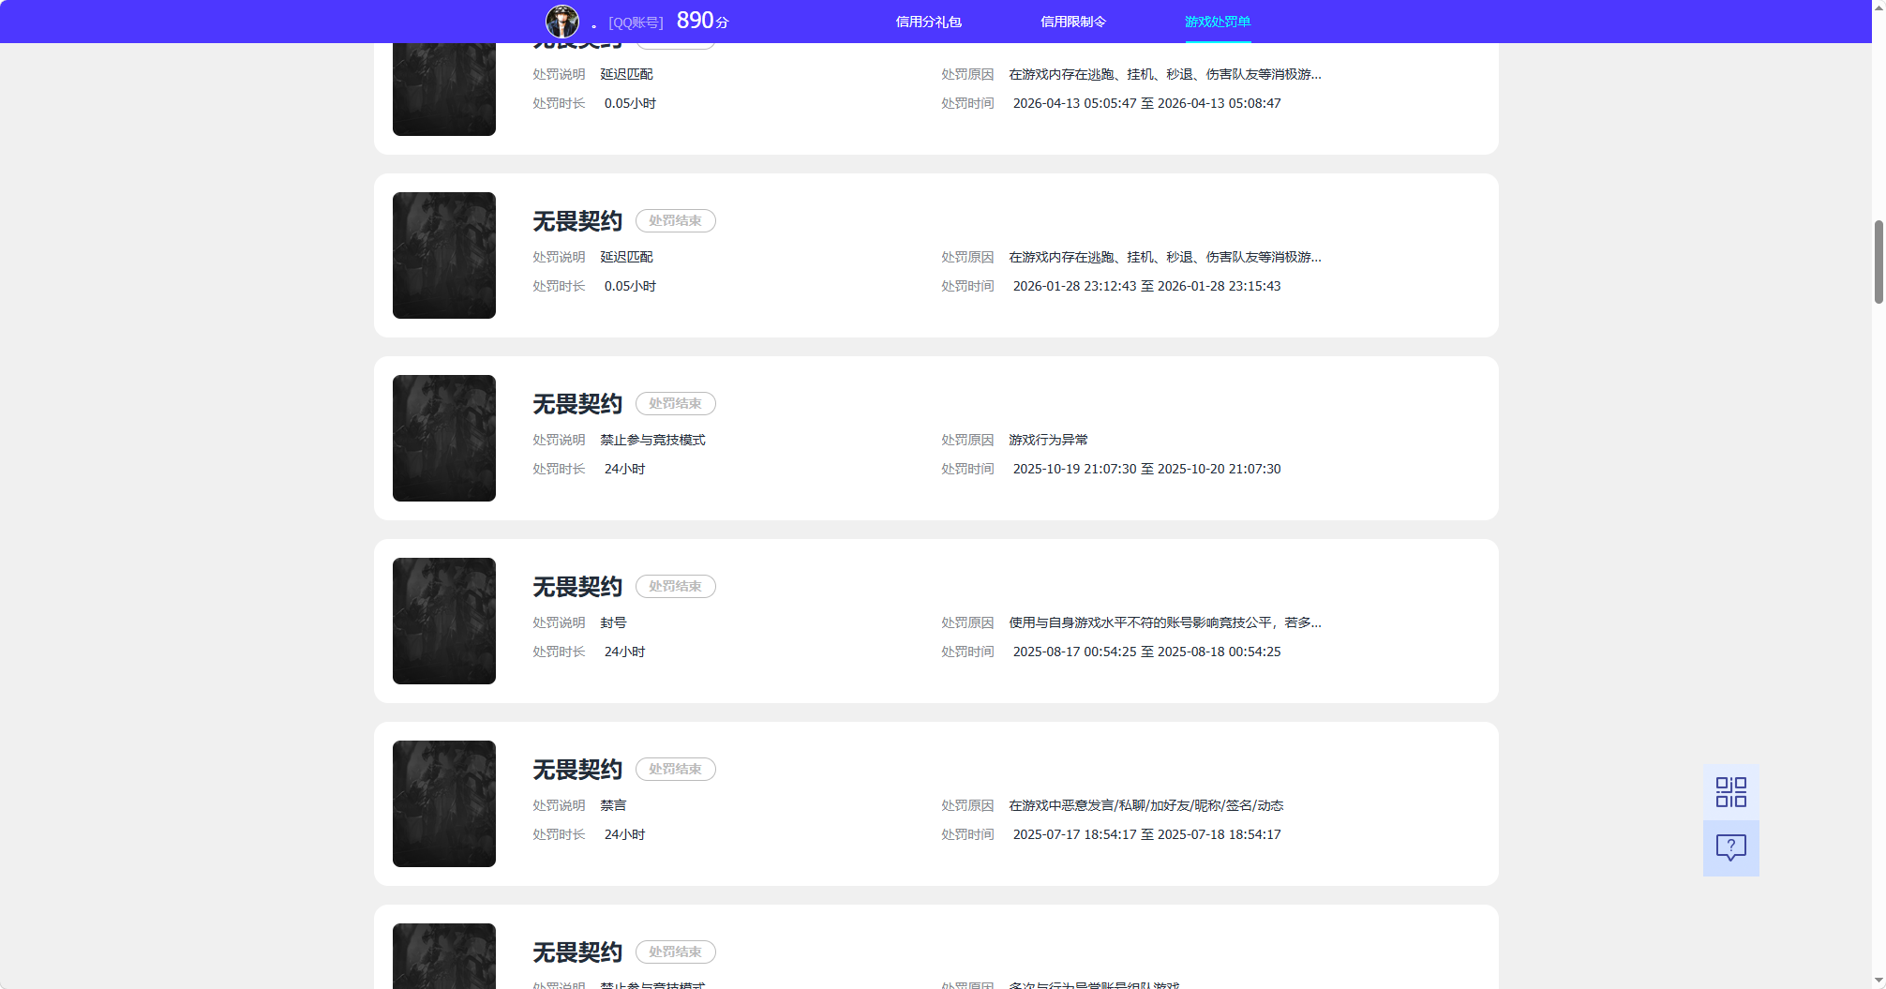The width and height of the screenshot is (1886, 989).
Task: Click 24小时 duration of 2025-10-19 record
Action: (624, 469)
